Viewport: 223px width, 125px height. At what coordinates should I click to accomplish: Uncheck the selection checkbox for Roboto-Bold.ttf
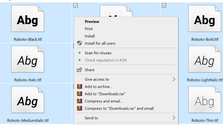[164, 5]
